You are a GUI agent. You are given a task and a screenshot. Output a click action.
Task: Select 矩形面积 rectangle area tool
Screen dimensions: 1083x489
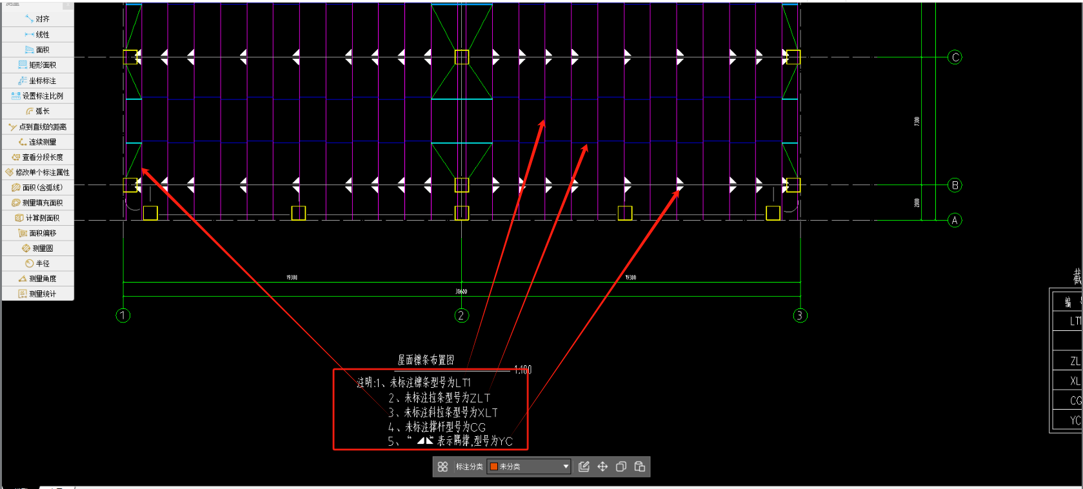(37, 65)
